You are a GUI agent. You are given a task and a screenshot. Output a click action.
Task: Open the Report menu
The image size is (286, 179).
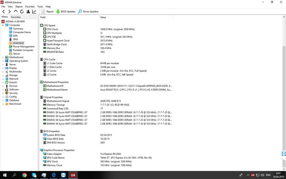point(19,7)
